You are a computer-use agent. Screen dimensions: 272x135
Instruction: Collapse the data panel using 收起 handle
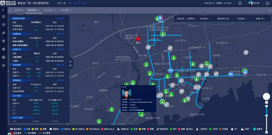[71, 63]
